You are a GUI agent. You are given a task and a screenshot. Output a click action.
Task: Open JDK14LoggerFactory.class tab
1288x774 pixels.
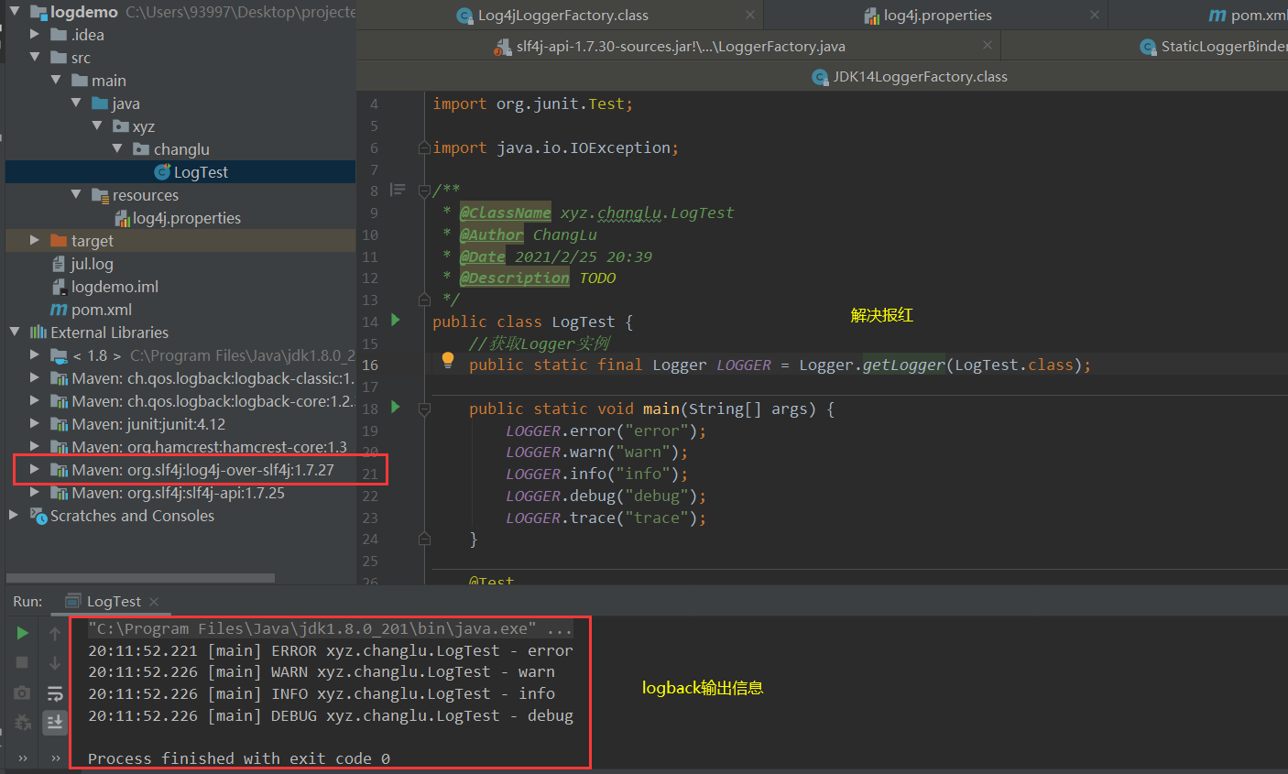(910, 77)
